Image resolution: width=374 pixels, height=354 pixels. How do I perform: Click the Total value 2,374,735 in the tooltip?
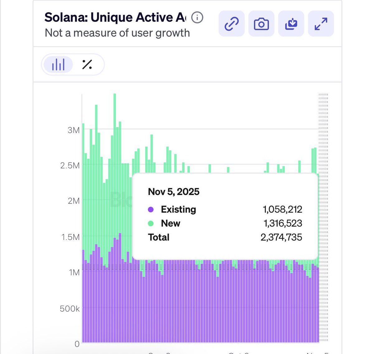(x=281, y=237)
